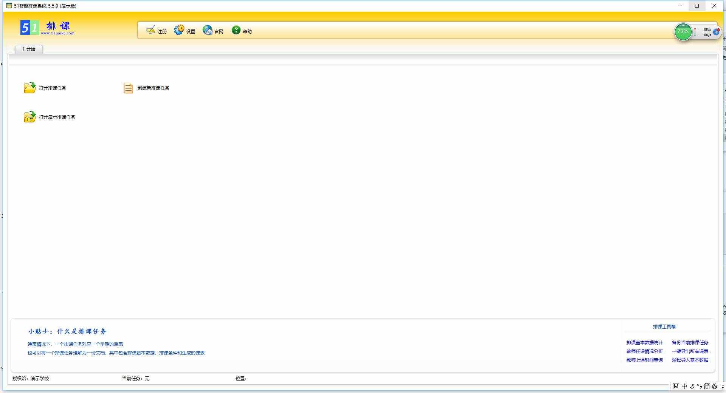Click the 设置 toolbar label
726x393 pixels.
coord(191,32)
